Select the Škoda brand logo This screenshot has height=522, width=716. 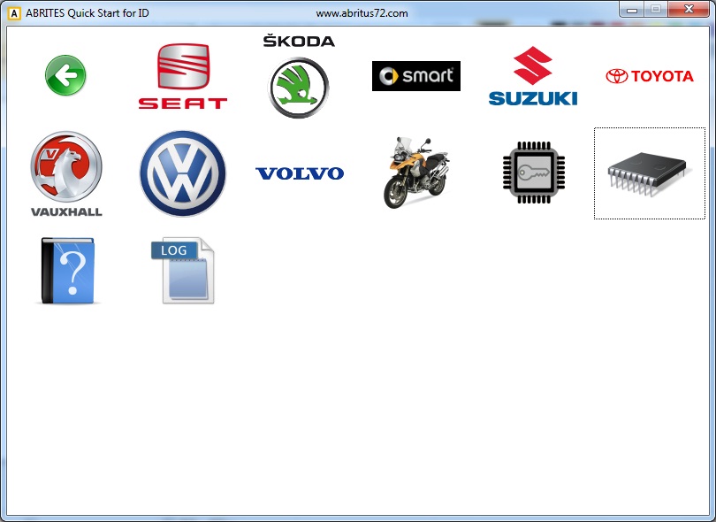point(299,76)
